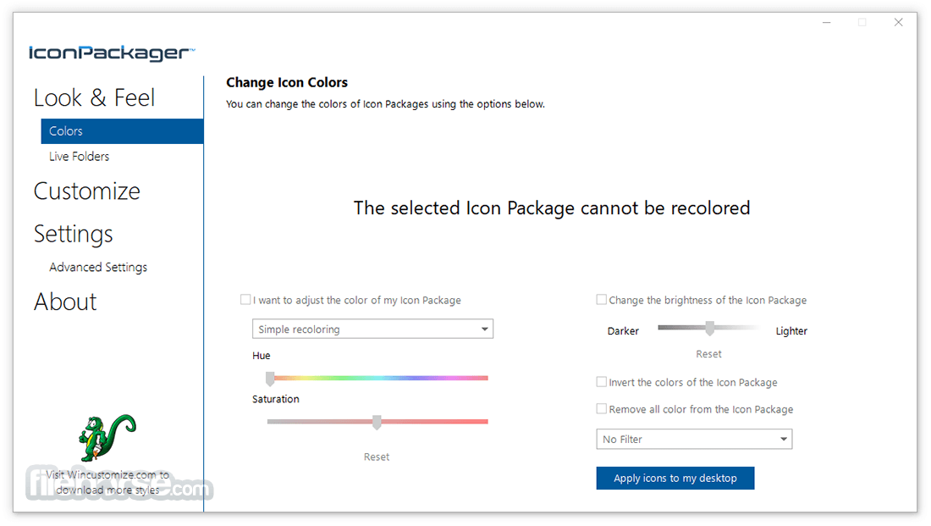
Task: Open the Simple recoloring dropdown
Action: [x=372, y=329]
